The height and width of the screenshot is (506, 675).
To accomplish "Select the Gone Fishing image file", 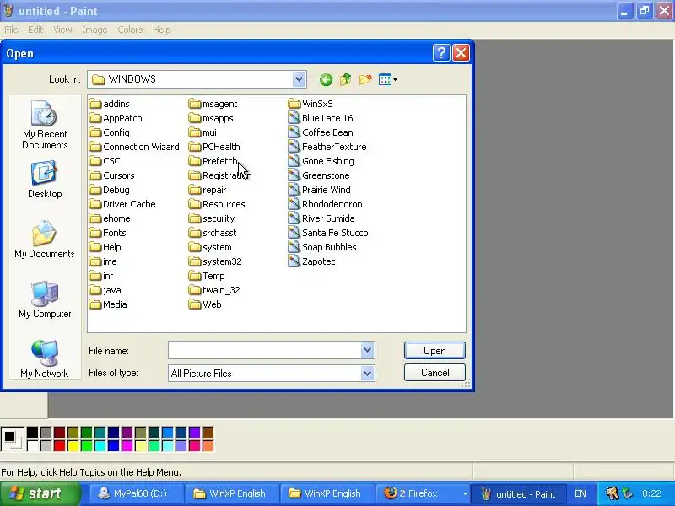I will 321,161.
